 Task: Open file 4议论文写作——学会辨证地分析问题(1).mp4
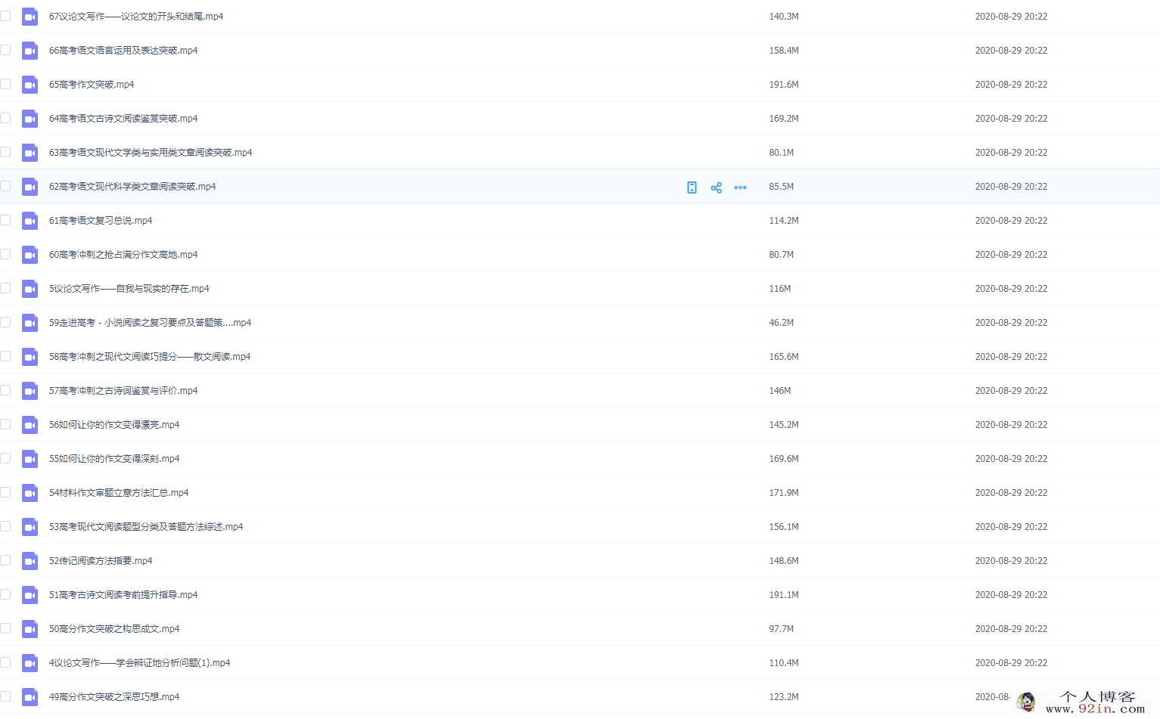(x=140, y=663)
